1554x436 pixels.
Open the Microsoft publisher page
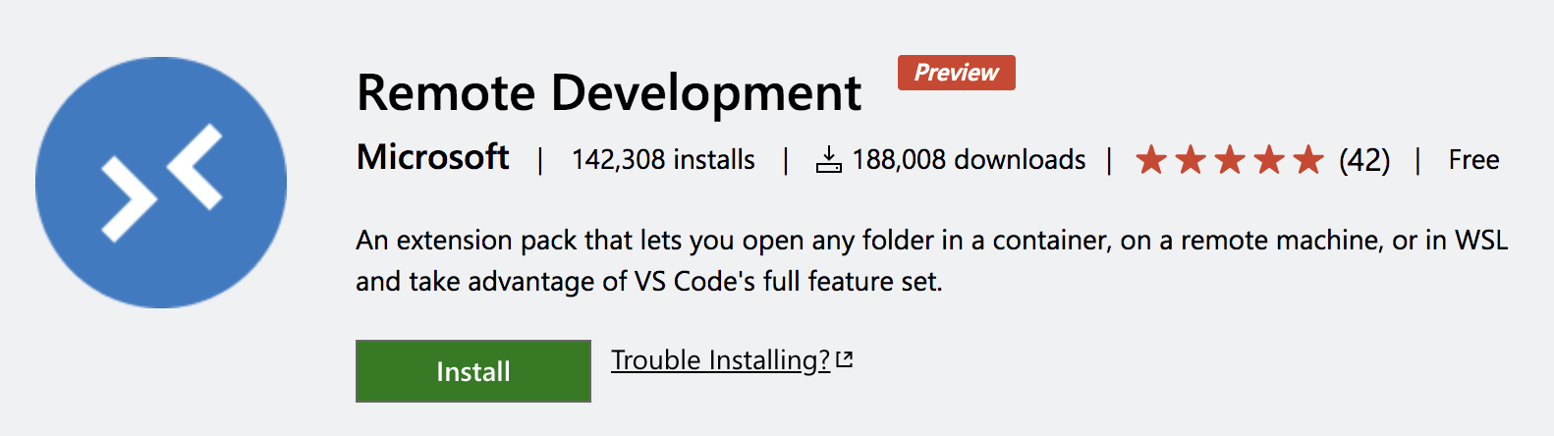point(433,157)
